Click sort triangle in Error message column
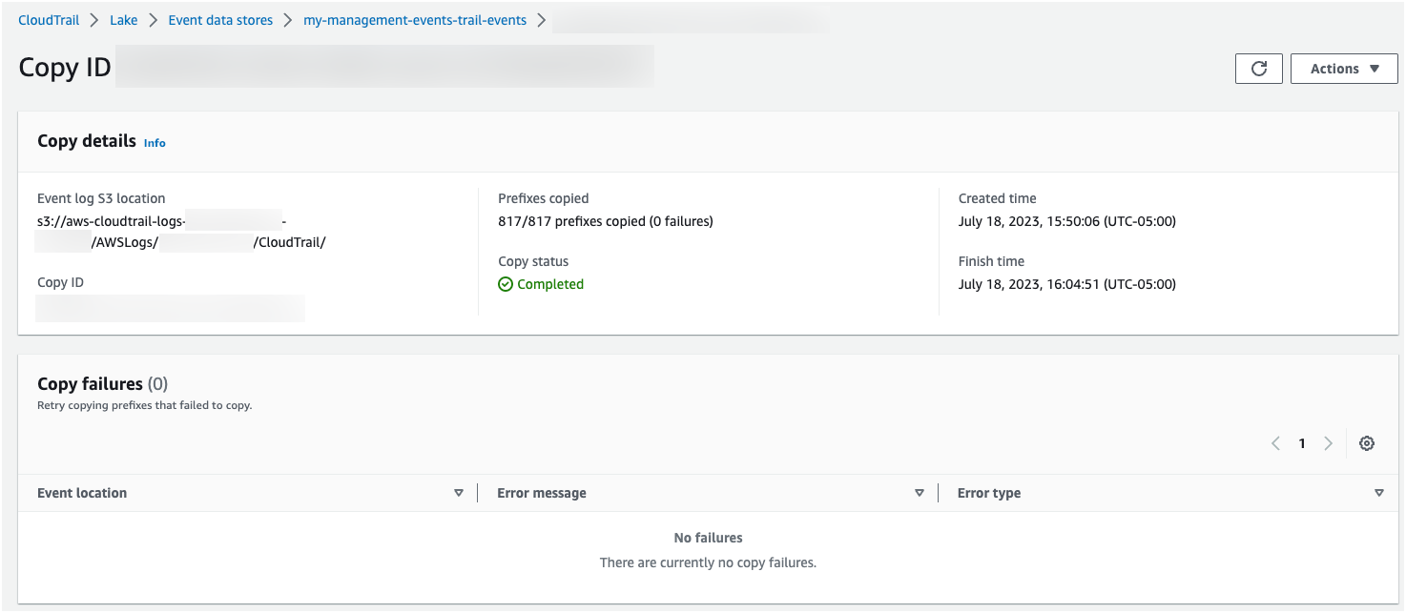This screenshot has height=613, width=1406. click(919, 493)
